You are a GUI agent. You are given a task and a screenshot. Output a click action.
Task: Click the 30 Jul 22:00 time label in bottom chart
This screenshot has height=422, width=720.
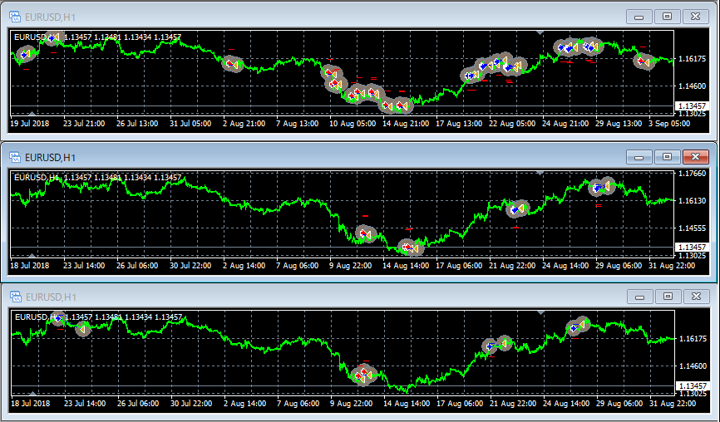(191, 404)
